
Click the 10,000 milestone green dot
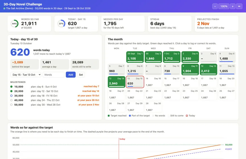(x=11, y=87)
